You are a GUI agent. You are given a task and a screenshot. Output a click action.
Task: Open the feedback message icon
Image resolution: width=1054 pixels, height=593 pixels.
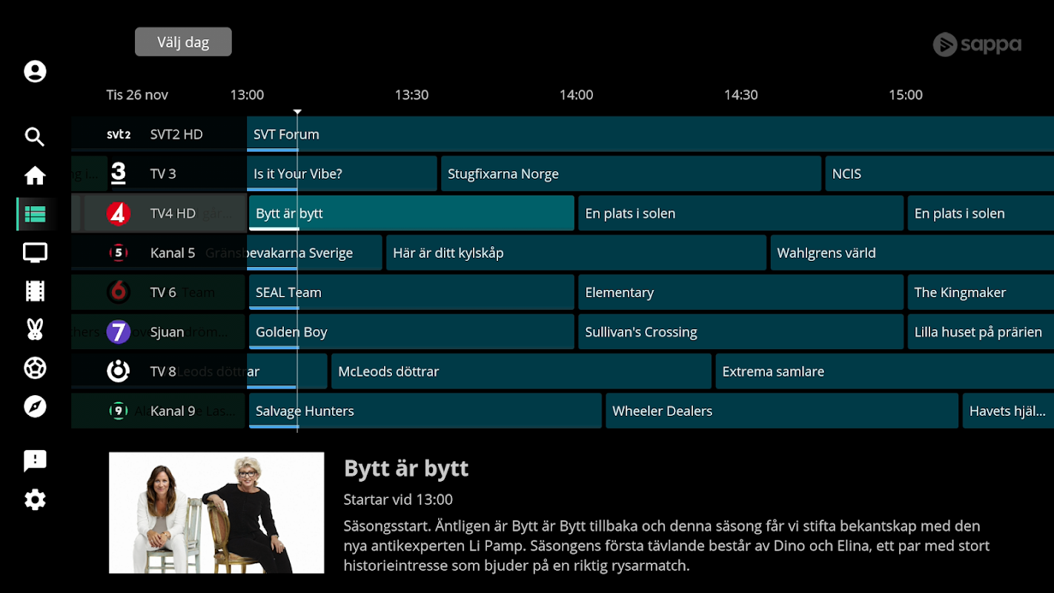(x=35, y=461)
